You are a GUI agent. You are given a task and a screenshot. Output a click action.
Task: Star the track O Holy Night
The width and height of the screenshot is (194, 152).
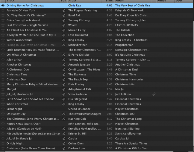click(x=3, y=143)
